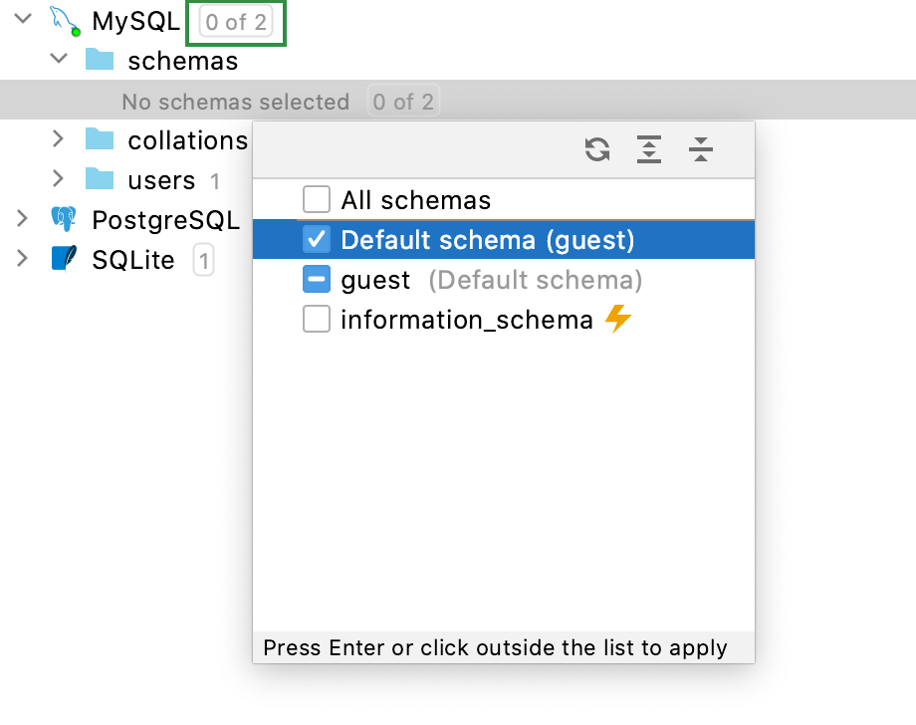Screen dimensions: 916x725
Task: Click the refresh icon in schema popup
Action: pos(597,149)
